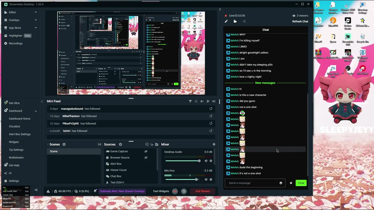374x210 pixels.
Task: Share stream using the share icon
Action: 244,21
